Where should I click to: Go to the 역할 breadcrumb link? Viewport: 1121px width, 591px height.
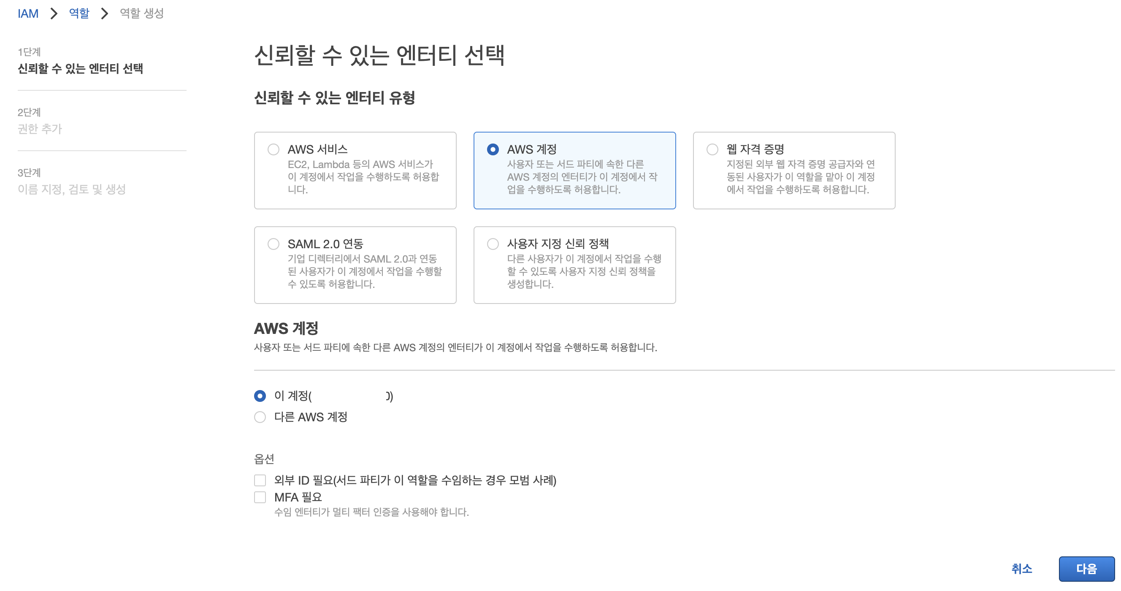pyautogui.click(x=79, y=14)
